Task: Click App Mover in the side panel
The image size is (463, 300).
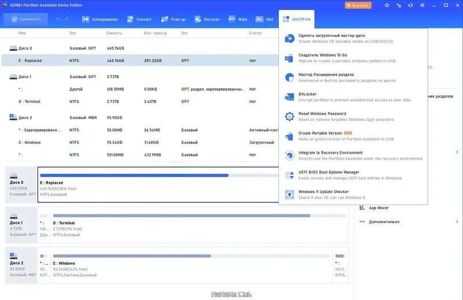Action: (379, 208)
